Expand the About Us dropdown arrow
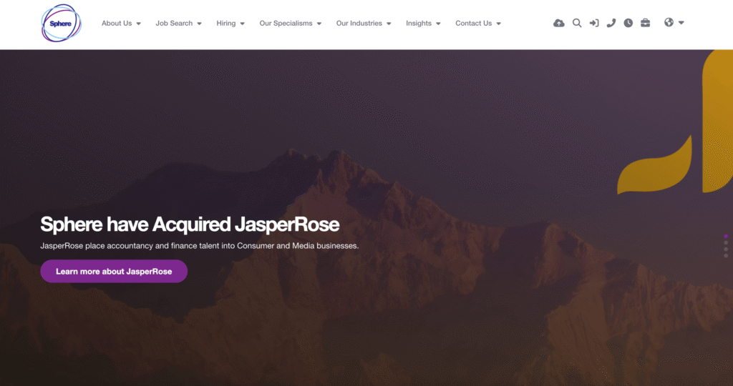733x386 pixels. click(138, 24)
